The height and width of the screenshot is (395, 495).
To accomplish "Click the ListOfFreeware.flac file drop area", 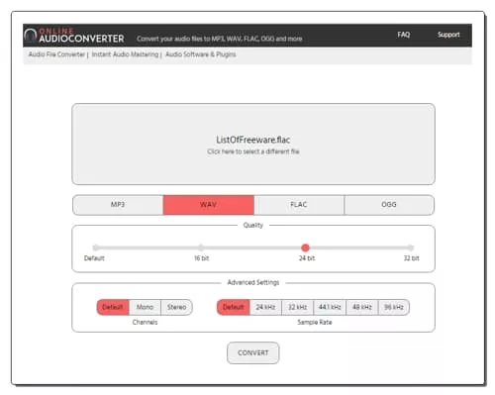I will click(x=253, y=145).
